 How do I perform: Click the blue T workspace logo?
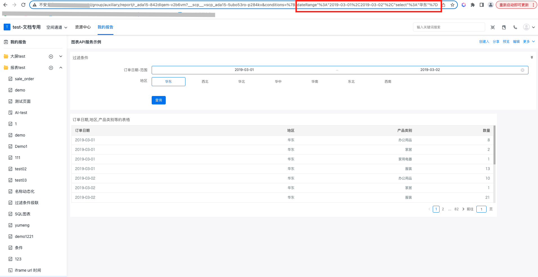[7, 27]
